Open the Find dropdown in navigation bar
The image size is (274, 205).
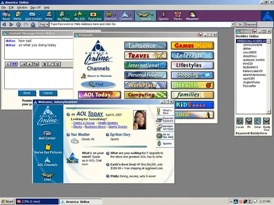(x=44, y=24)
